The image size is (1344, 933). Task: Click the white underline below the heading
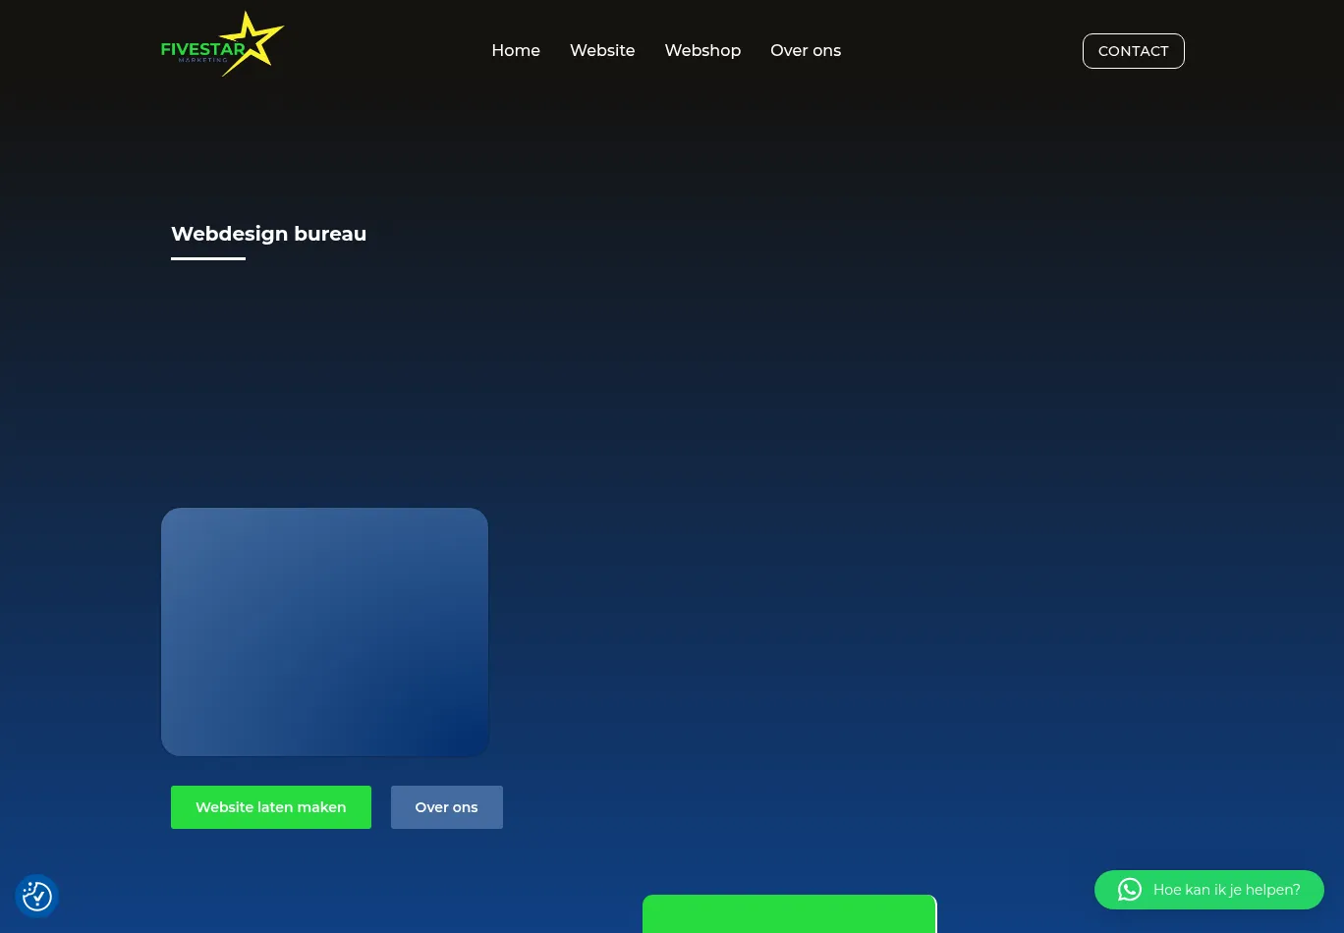(208, 258)
